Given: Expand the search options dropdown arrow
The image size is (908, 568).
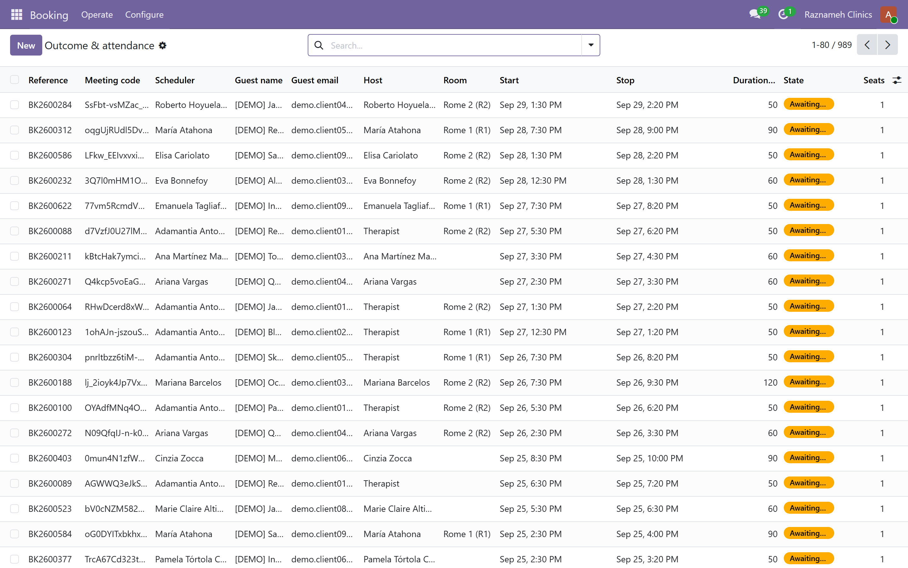Looking at the screenshot, I should [591, 45].
